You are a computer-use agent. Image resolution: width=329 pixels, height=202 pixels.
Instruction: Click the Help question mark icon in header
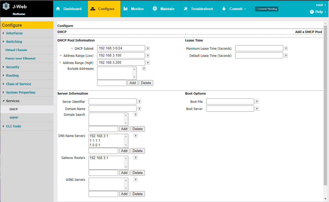coord(312,12)
